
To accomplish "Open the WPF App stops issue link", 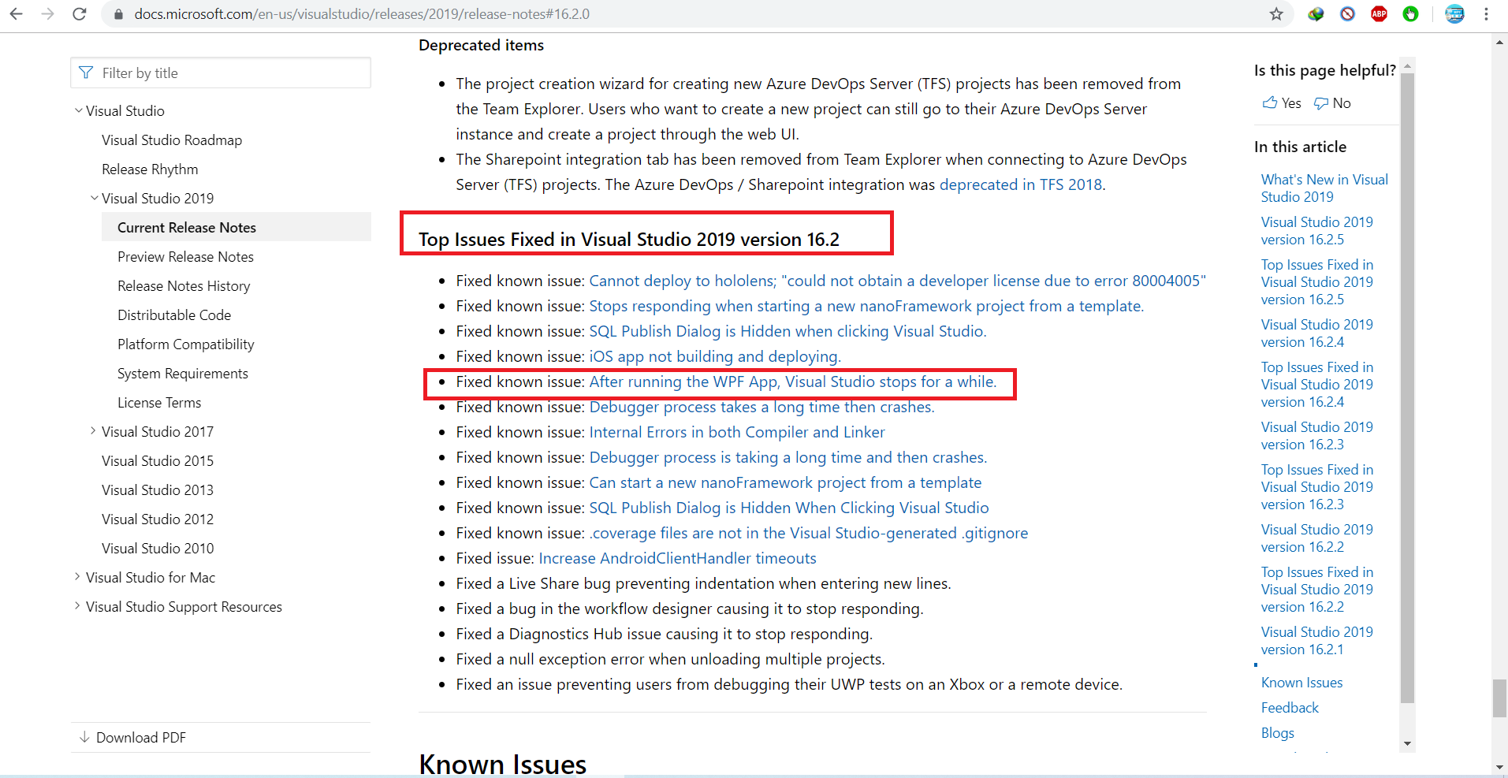I will click(x=793, y=382).
